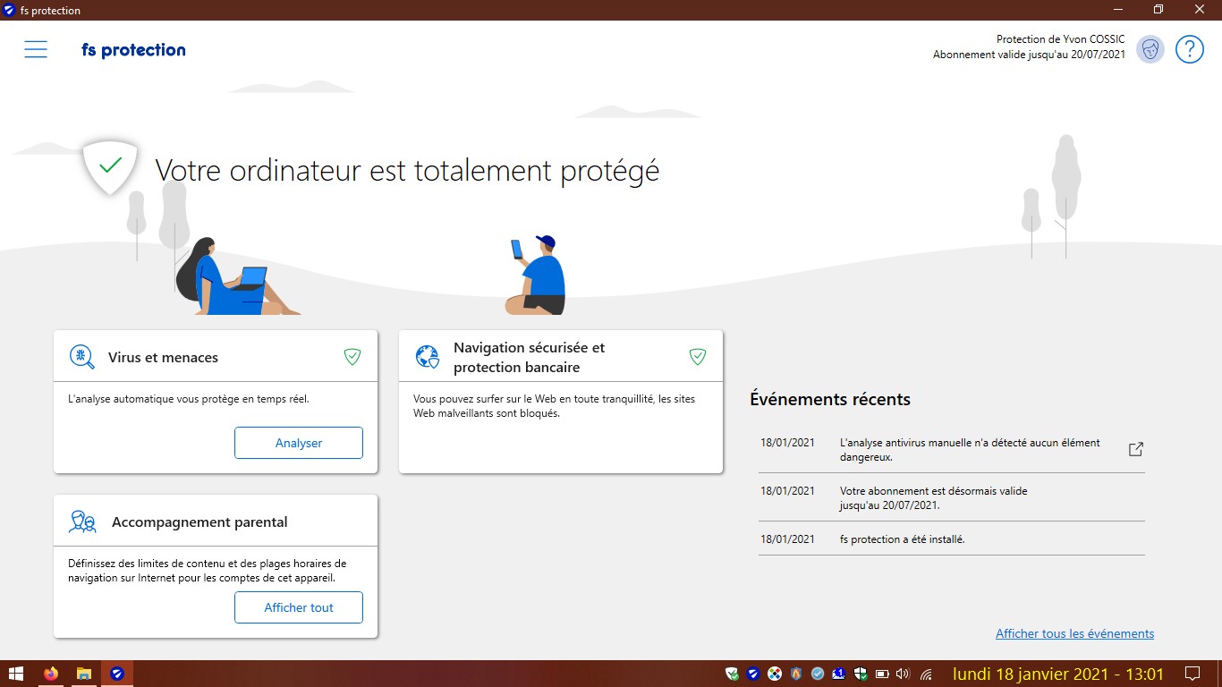Screen dimensions: 1222x687
Task: Click the 'Définissez des limites de contenu' description
Action: 207,570
